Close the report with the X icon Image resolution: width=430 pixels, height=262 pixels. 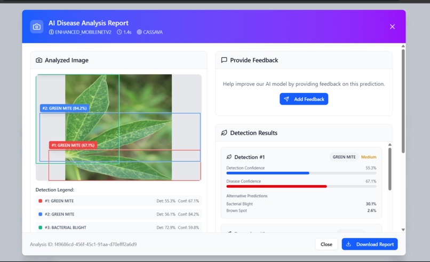(x=392, y=27)
